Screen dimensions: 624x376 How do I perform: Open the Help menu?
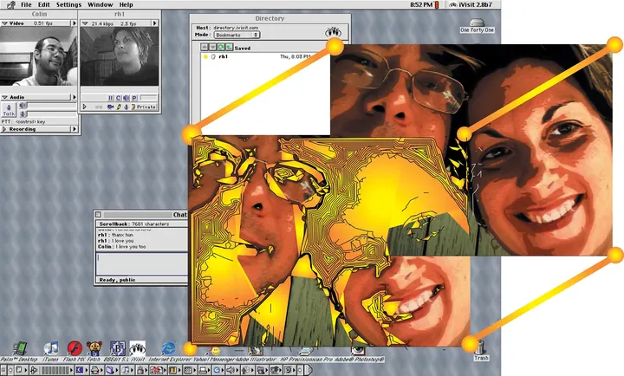[126, 5]
